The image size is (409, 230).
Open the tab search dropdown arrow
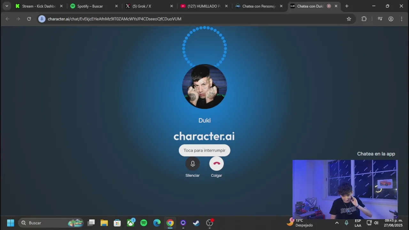(x=7, y=6)
